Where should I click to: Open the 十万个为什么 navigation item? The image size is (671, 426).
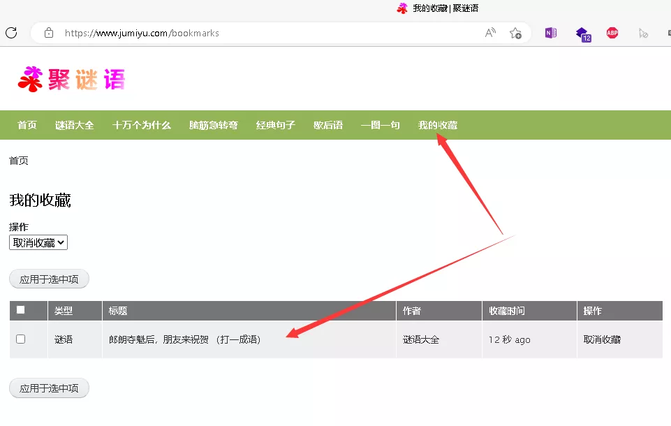tap(142, 125)
